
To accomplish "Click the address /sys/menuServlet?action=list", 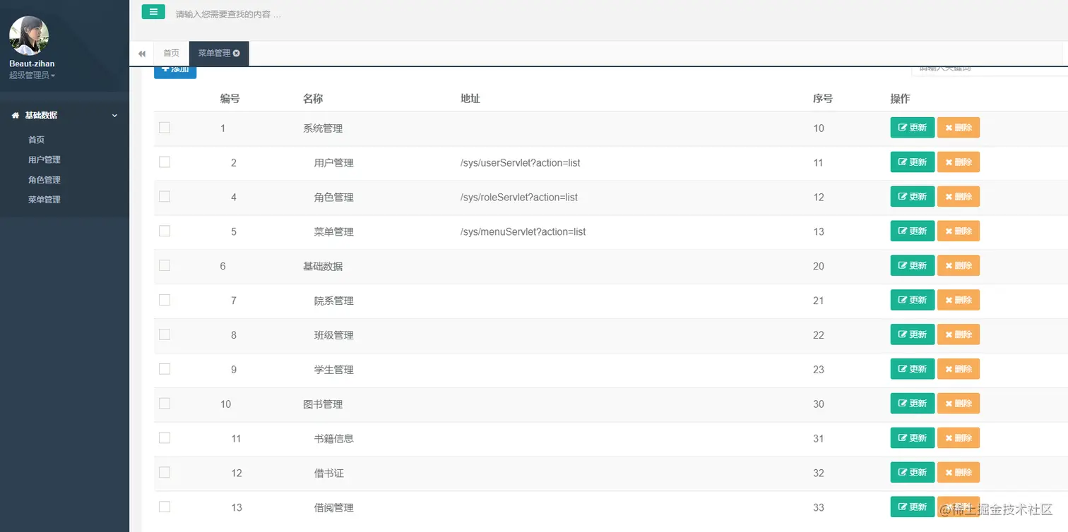I will coord(523,231).
